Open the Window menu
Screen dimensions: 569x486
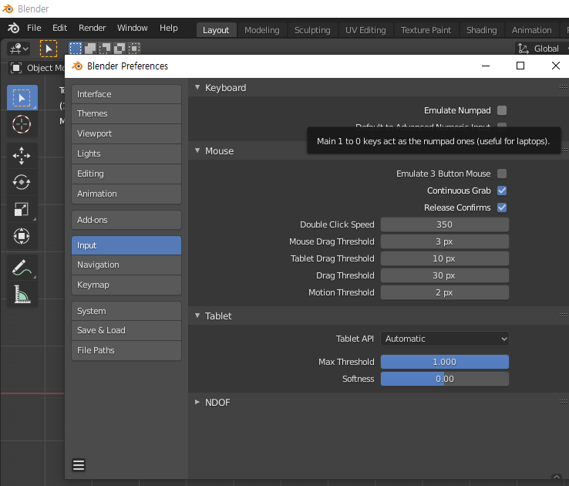pos(133,28)
